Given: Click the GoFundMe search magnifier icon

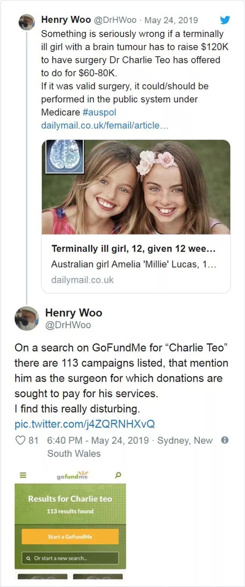Looking at the screenshot, I should click(x=118, y=475).
